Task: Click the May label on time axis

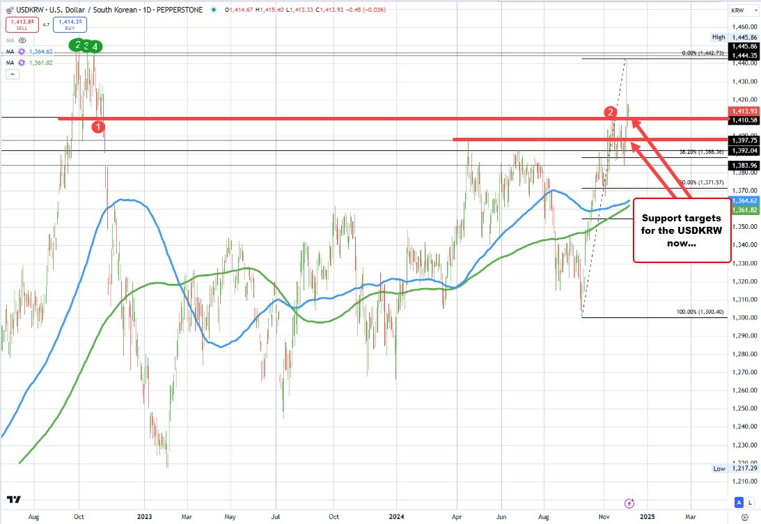Action: tap(230, 517)
